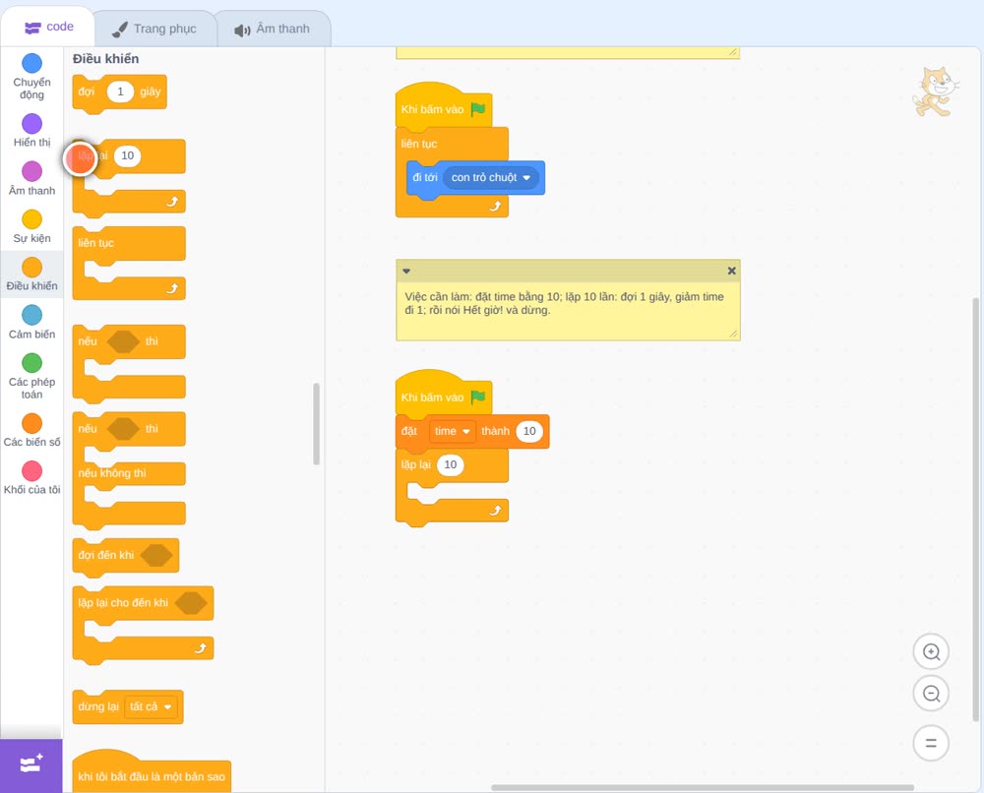Open 'tất cả' dropdown in dừng lại block
Viewport: 984px width, 793px height.
[150, 706]
